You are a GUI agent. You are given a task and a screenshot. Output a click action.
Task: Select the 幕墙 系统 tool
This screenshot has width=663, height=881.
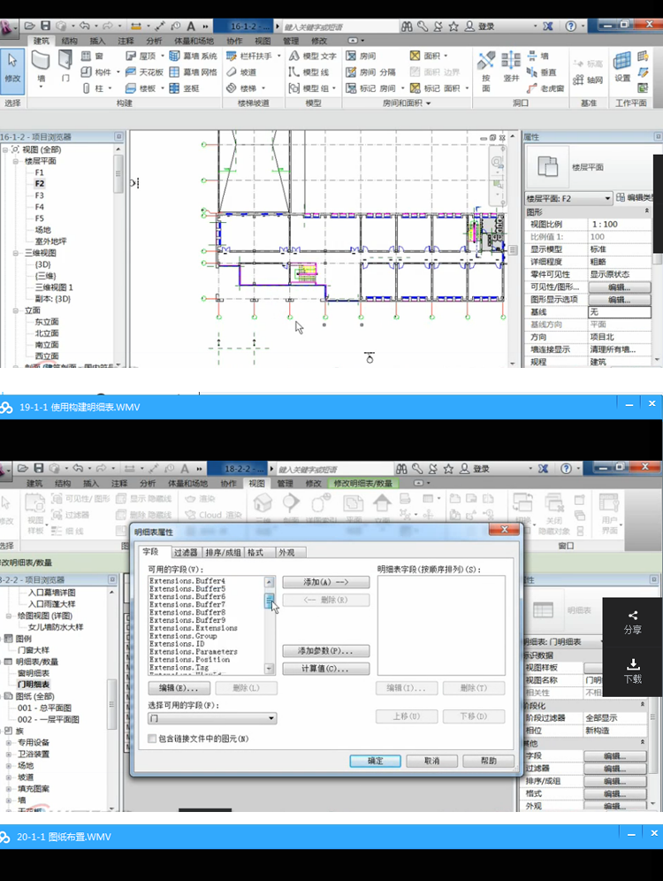tap(193, 56)
